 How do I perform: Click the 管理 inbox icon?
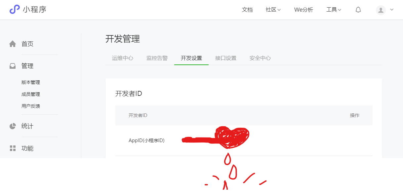(x=13, y=66)
